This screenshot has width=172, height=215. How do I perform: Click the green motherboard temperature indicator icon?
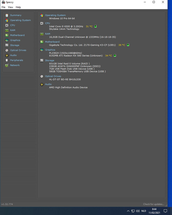tap(128, 45)
